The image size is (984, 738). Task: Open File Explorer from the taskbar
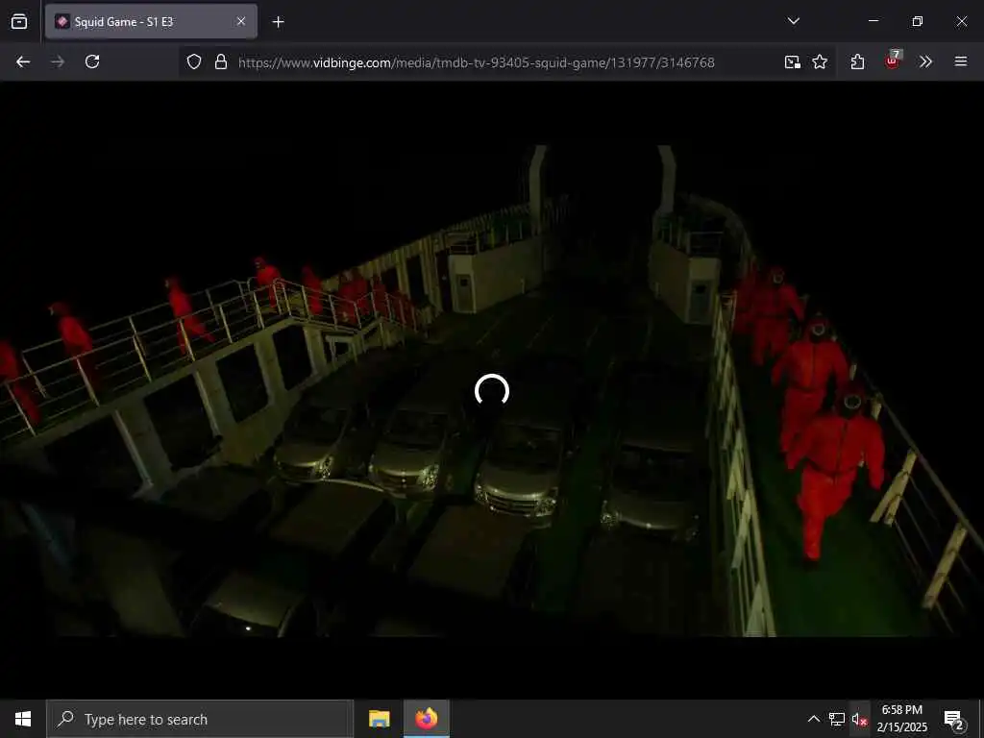(379, 719)
